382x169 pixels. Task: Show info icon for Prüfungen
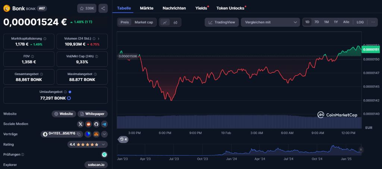point(23,155)
